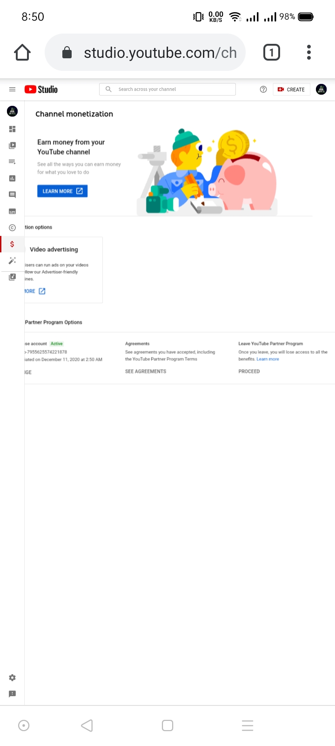Open the Content videos sidebar icon

coord(13,145)
